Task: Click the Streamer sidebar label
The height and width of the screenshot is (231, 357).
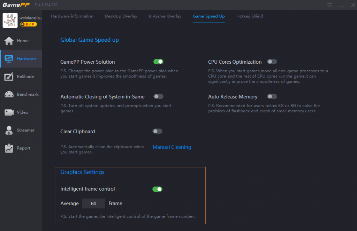Action: 26,130
